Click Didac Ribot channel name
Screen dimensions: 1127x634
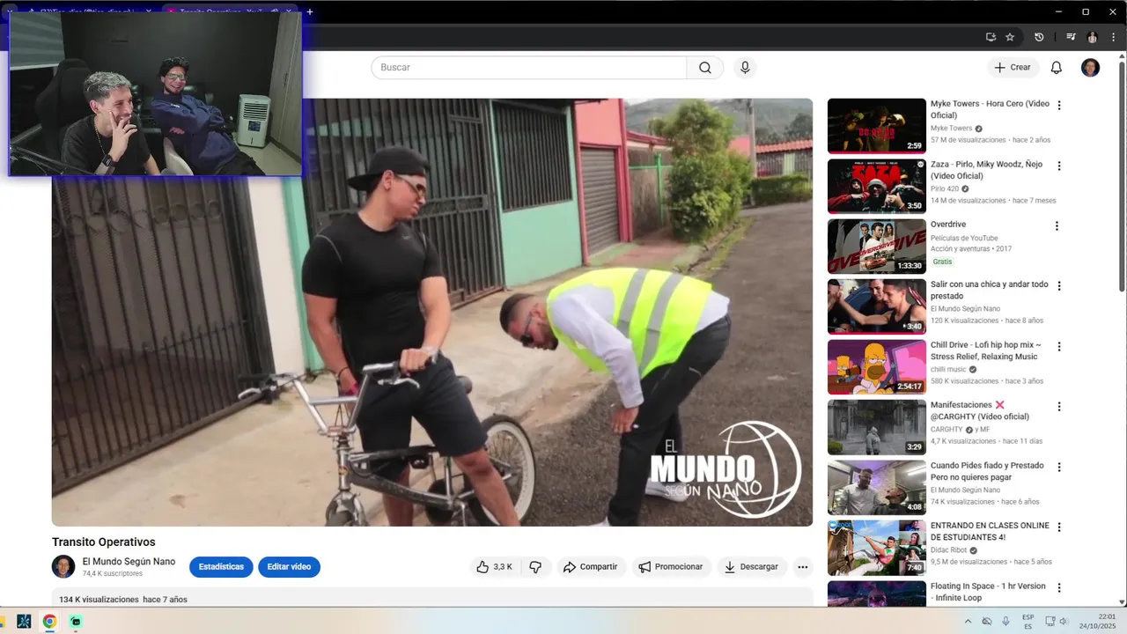[x=949, y=549]
